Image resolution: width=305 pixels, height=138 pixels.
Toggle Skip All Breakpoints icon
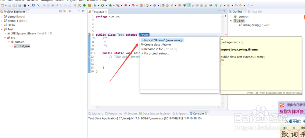click(x=38, y=5)
